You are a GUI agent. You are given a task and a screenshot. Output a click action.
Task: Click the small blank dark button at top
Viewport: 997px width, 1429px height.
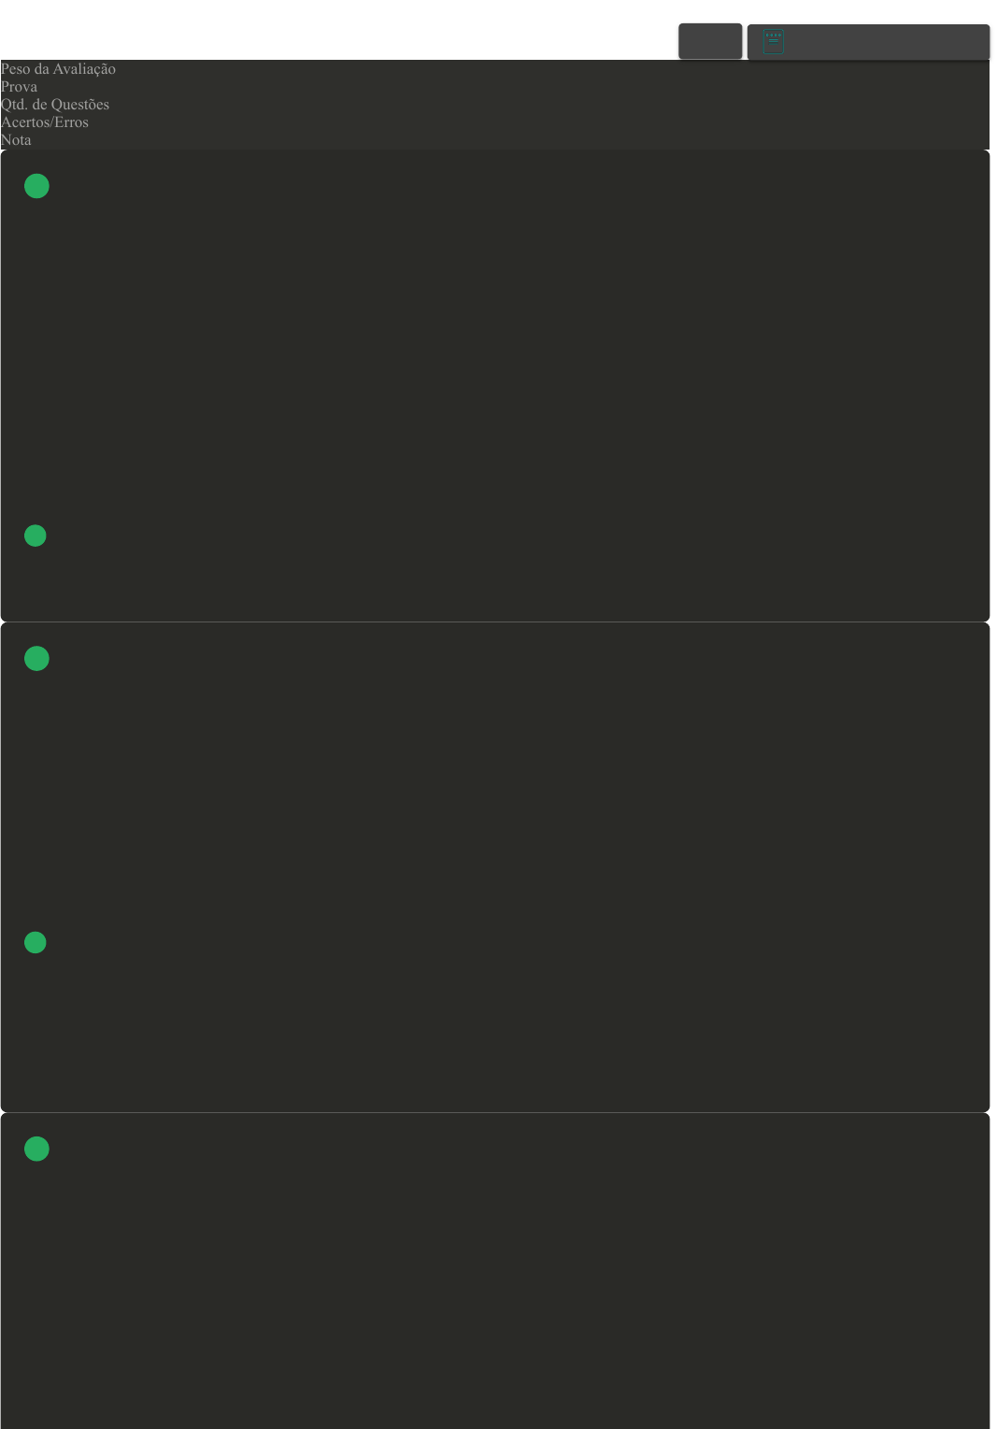click(710, 41)
